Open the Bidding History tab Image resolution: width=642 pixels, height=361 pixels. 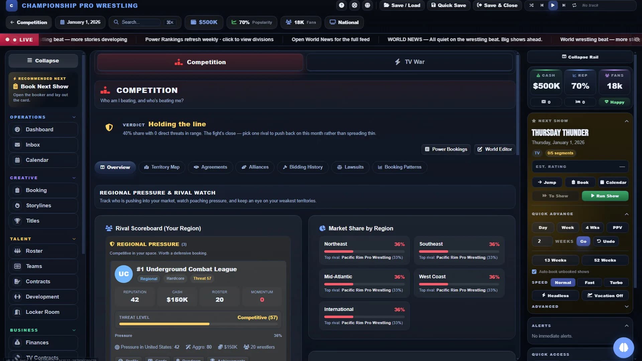(303, 167)
